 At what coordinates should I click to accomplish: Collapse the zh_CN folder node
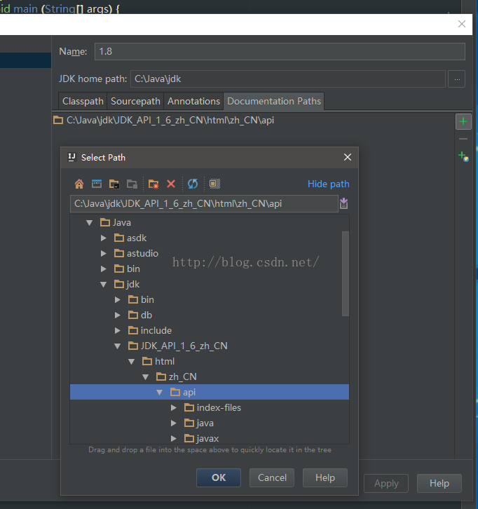[145, 377]
